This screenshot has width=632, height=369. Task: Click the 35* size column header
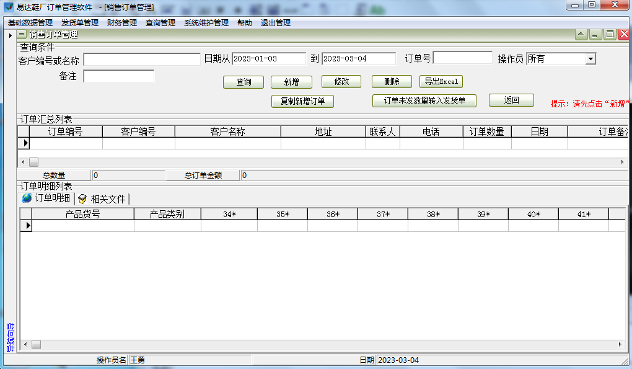click(x=283, y=214)
